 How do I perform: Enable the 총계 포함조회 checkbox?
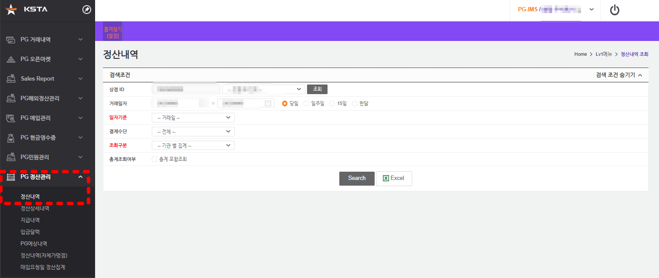pos(154,159)
